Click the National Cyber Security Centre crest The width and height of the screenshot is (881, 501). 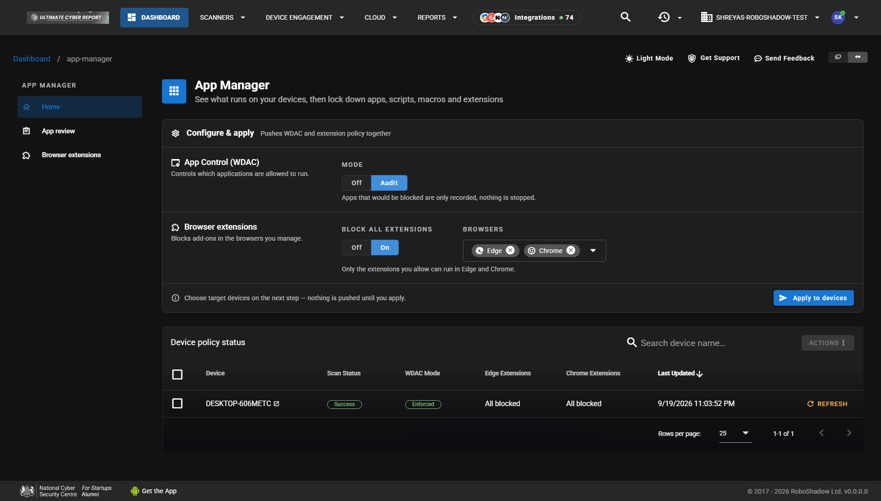click(x=27, y=491)
